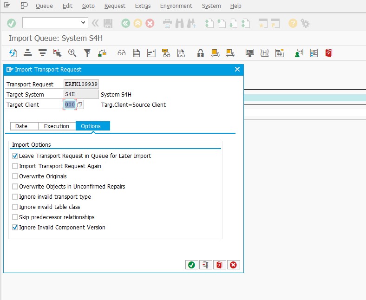Screen dimensions: 366x300
Task: Uncheck Ignore Invalid Component Version
Action: (15, 228)
